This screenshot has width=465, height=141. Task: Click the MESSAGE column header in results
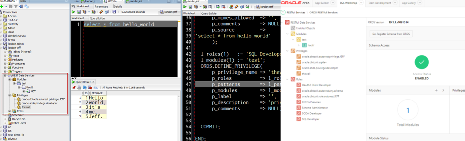point(97,93)
